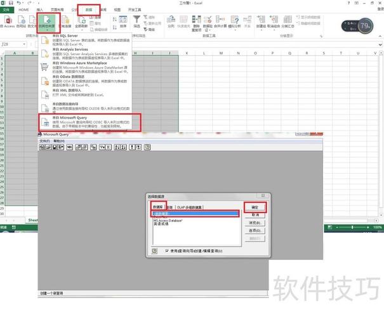Click Cancel (取消) button in dialog
This screenshot has height=317, width=384.
tap(255, 215)
